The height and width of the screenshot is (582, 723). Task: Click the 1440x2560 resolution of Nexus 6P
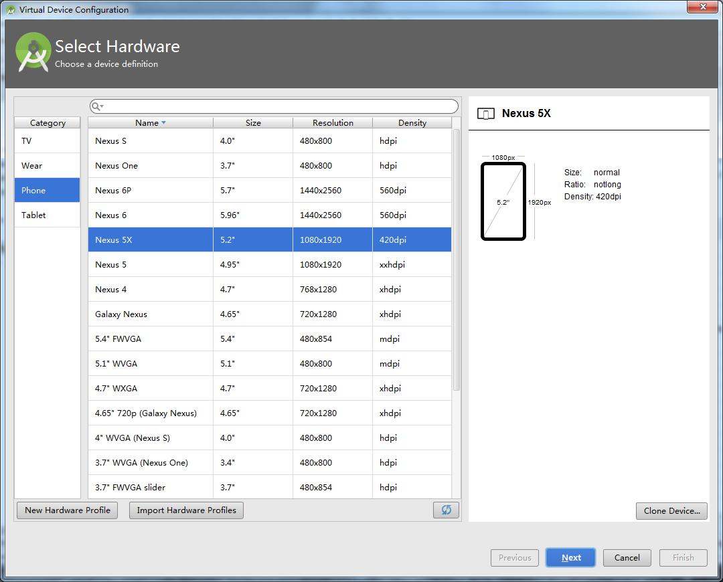pyautogui.click(x=333, y=190)
